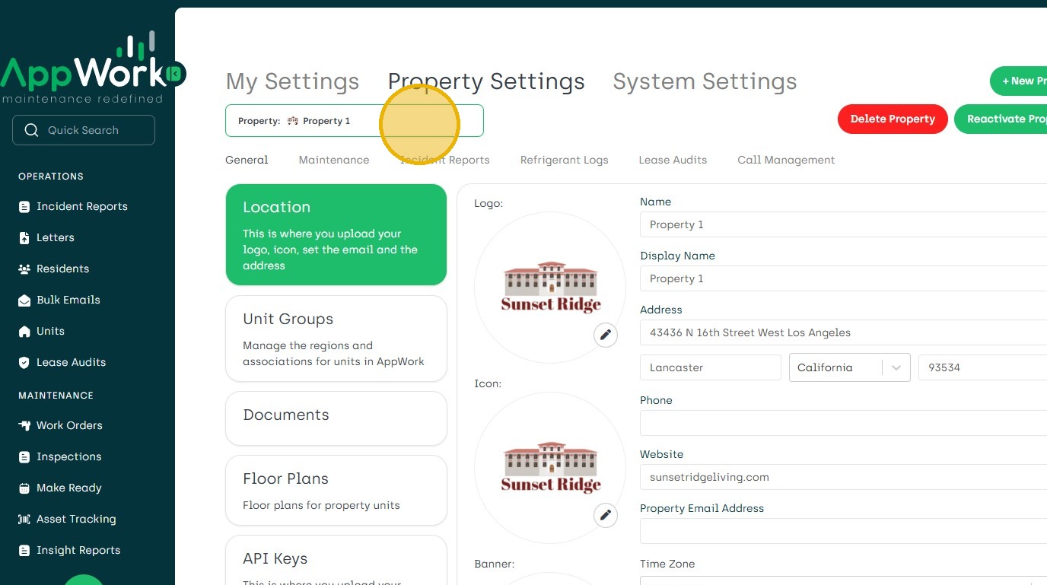Expand the state dropdown chevron arrow
The width and height of the screenshot is (1047, 585).
(896, 367)
